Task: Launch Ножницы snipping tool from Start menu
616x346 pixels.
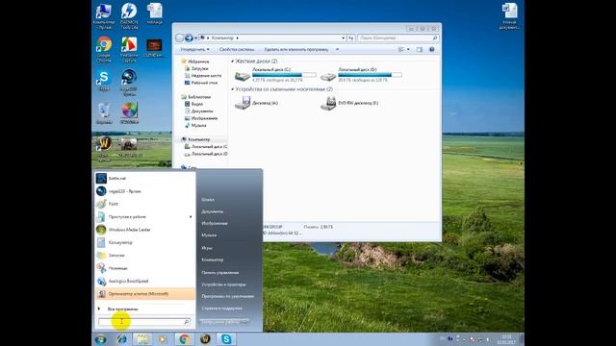Action: [145, 268]
